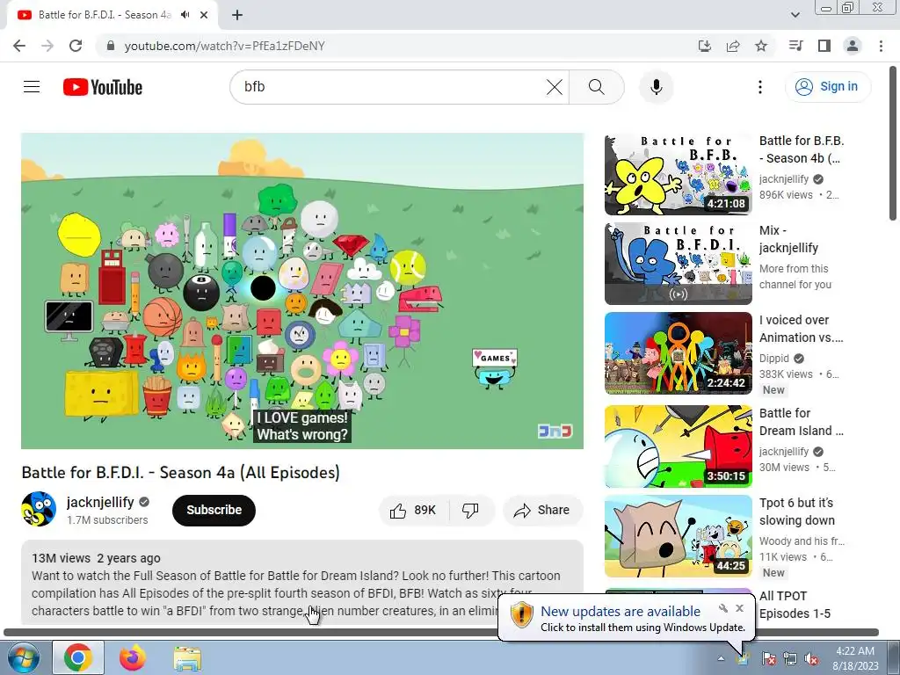Expand the video description box
This screenshot has width=900, height=675.
pos(302,582)
